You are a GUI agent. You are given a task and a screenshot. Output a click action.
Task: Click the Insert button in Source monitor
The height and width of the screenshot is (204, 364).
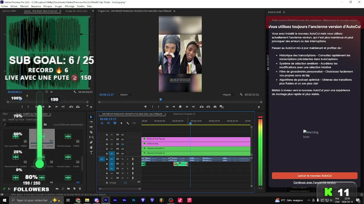(71, 107)
